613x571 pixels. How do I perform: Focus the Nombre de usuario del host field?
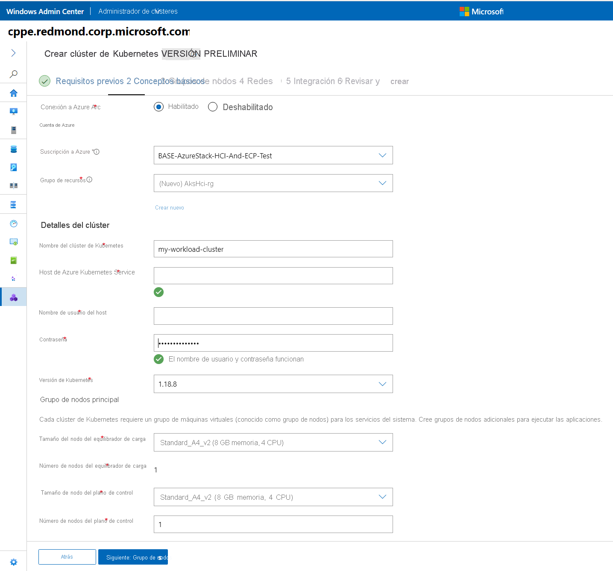273,316
